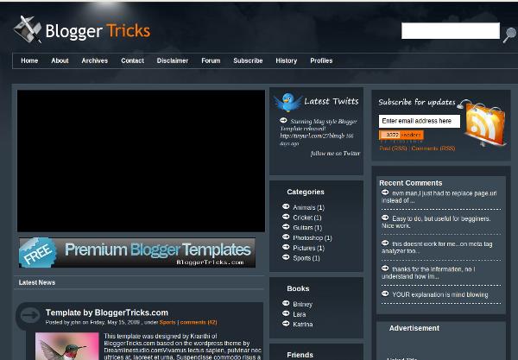Select the Animals (1) category
The width and height of the screenshot is (518, 360).
click(308, 207)
